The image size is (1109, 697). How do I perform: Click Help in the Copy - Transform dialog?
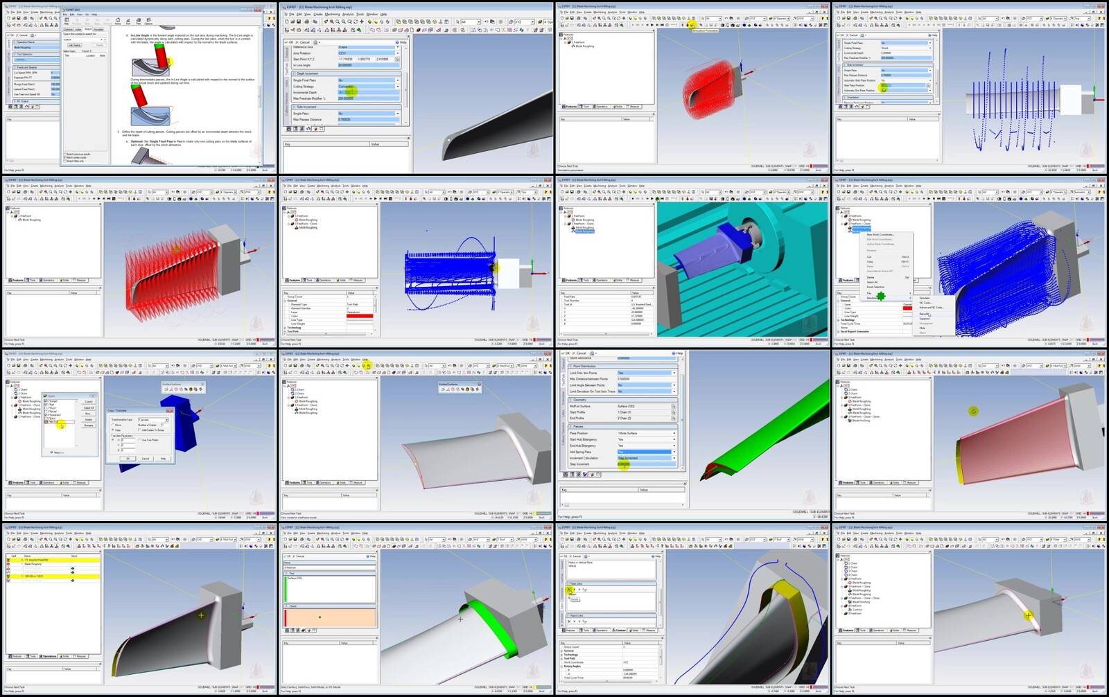163,459
